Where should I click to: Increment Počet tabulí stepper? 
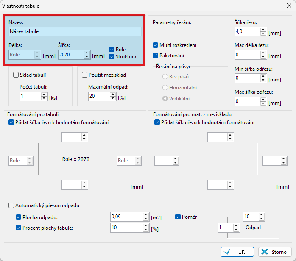tap(44, 94)
